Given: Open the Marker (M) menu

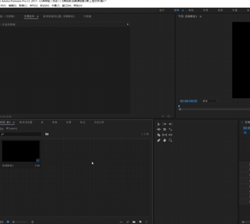Looking at the screenshot, I should 45,5.
